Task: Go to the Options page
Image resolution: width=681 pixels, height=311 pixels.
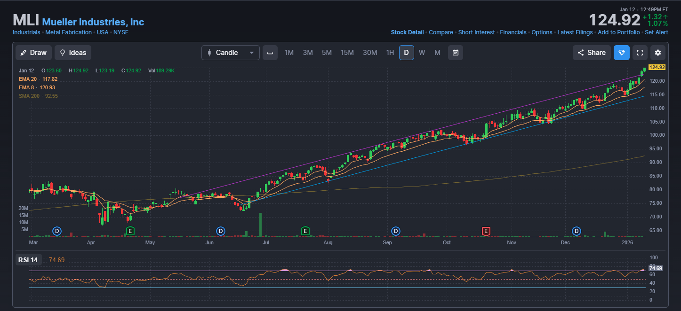Action: pyautogui.click(x=542, y=32)
